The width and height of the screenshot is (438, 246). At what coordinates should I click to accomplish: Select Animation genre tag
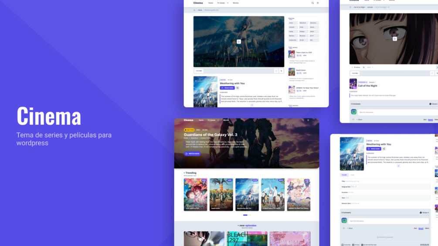314,23
